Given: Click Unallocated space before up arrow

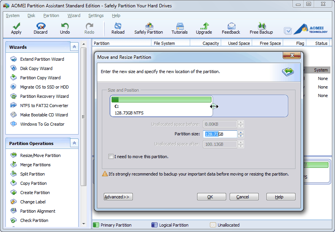Looking at the screenshot, I should coord(241,123).
